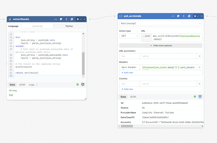
Task: Click the URL parameters key field
Action: pos(130,56)
